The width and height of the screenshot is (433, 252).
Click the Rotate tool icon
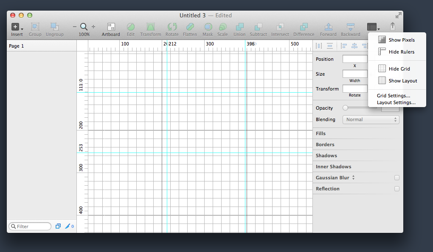(x=172, y=27)
